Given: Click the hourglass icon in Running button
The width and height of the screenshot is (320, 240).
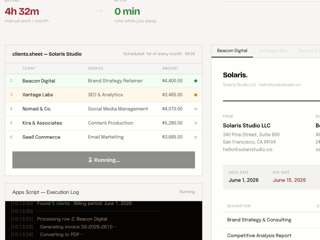Looking at the screenshot, I should coord(90,160).
